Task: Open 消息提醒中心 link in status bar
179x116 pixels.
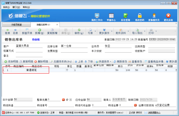Action: 154,112
